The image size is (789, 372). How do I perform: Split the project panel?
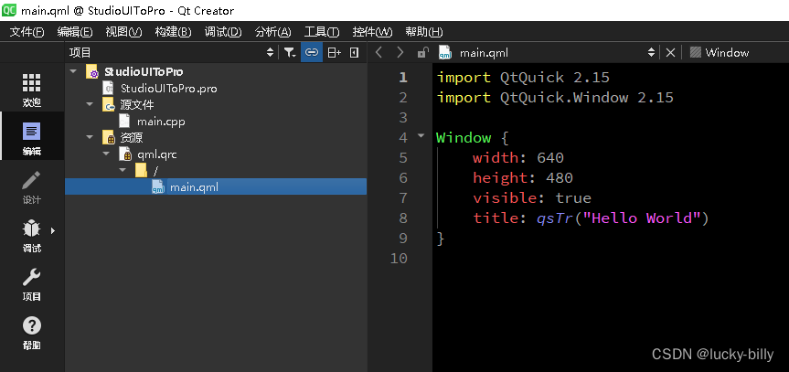click(x=334, y=52)
